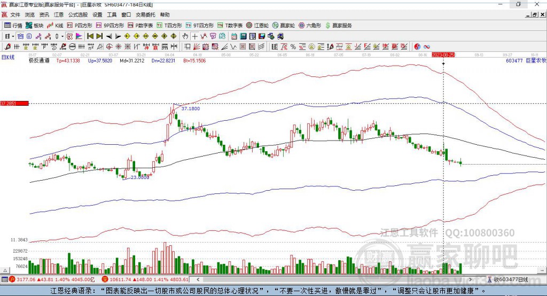Open the 行情 market quotes view
This screenshot has width=547, height=296.
pyautogui.click(x=13, y=26)
